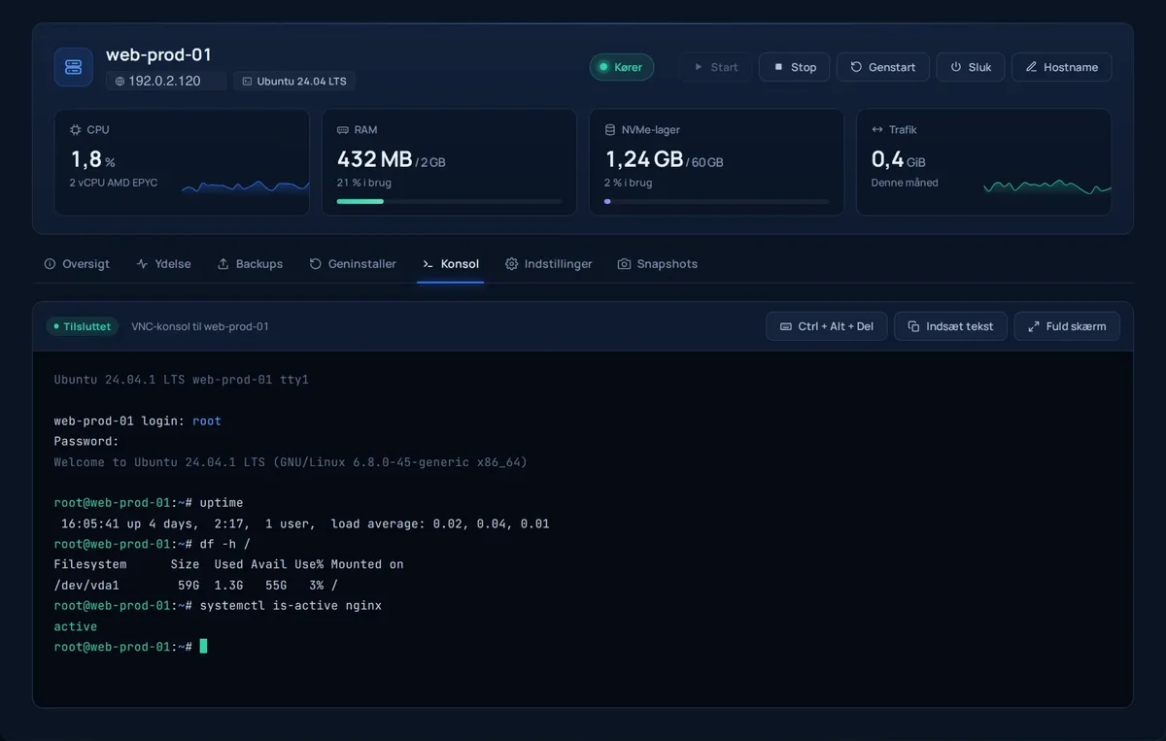The width and height of the screenshot is (1166, 741).
Task: Click the Kører status badge
Action: coord(622,67)
